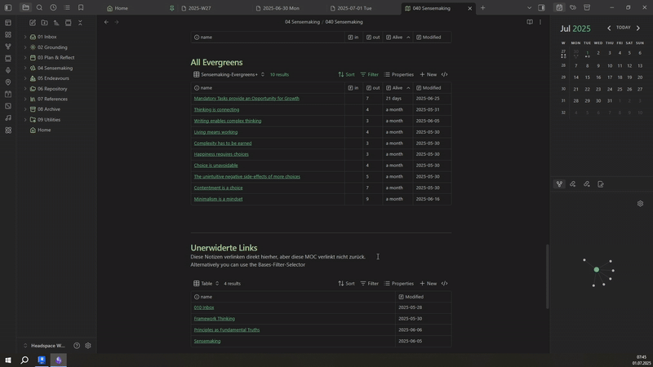The height and width of the screenshot is (367, 653).
Task: Show outgoing links tab in right sidebar
Action: 586,184
